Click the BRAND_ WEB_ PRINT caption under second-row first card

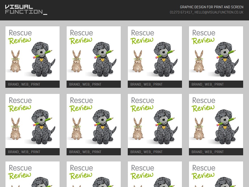click(x=24, y=152)
